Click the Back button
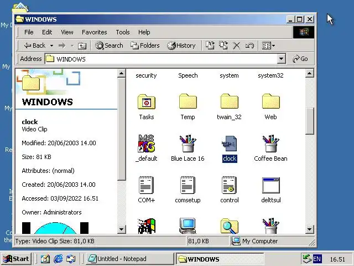The width and height of the screenshot is (354, 266). pos(35,45)
